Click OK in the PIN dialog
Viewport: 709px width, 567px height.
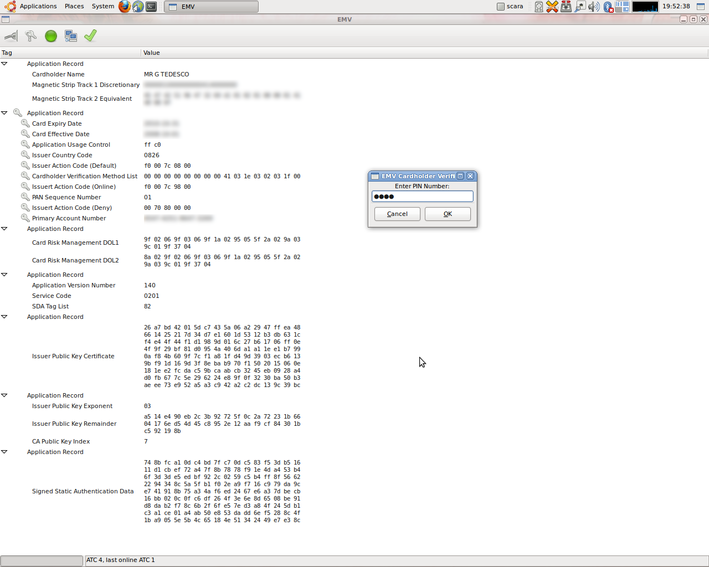click(x=448, y=214)
